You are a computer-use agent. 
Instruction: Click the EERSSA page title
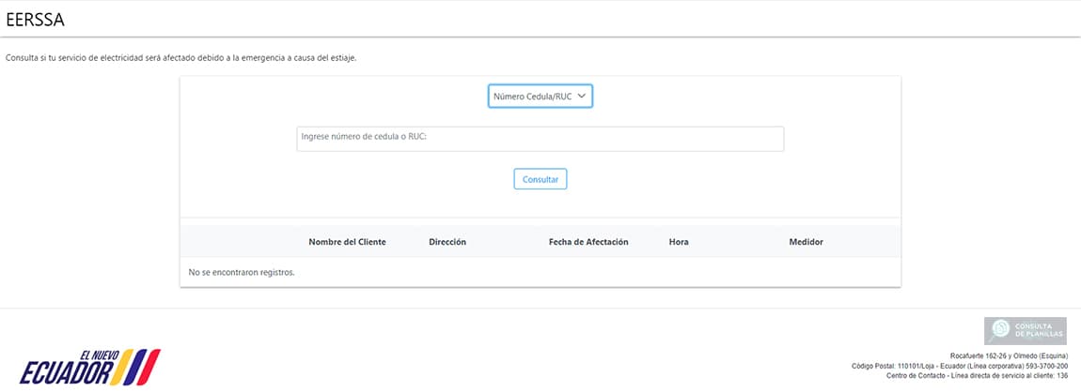(36, 19)
